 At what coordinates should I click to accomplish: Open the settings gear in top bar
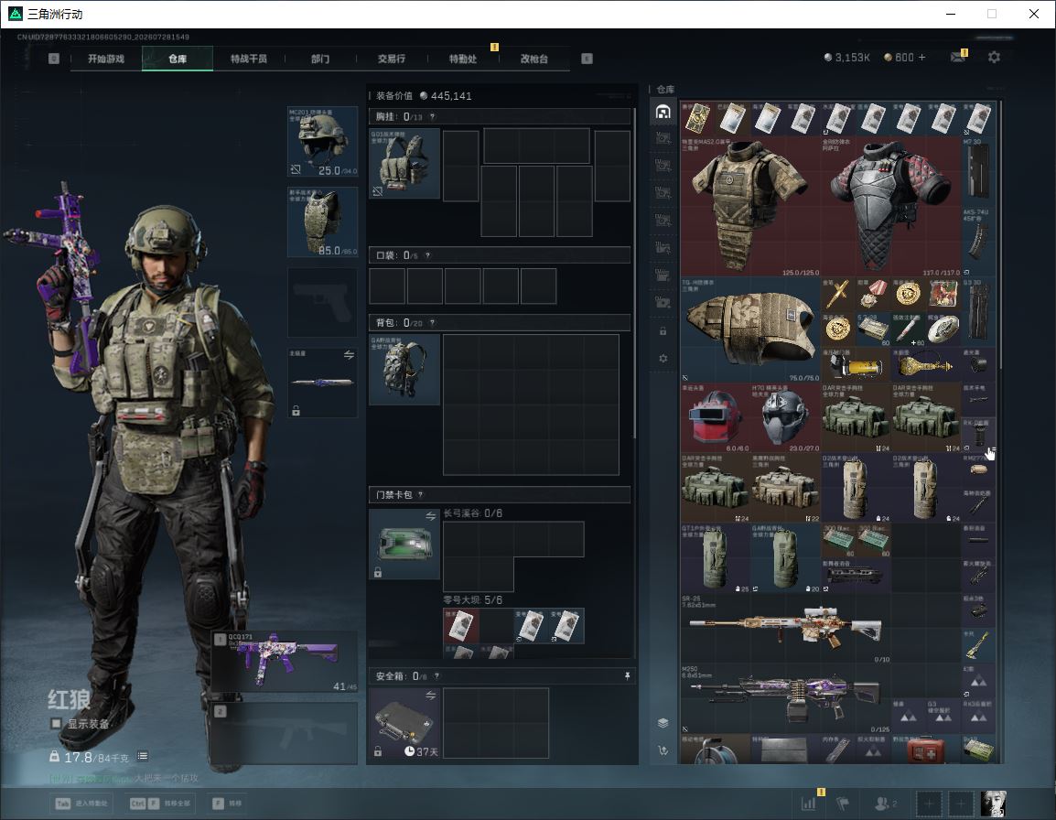tap(994, 58)
